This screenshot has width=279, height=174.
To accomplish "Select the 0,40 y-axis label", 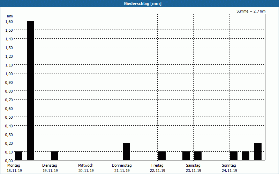I will tap(9, 126).
